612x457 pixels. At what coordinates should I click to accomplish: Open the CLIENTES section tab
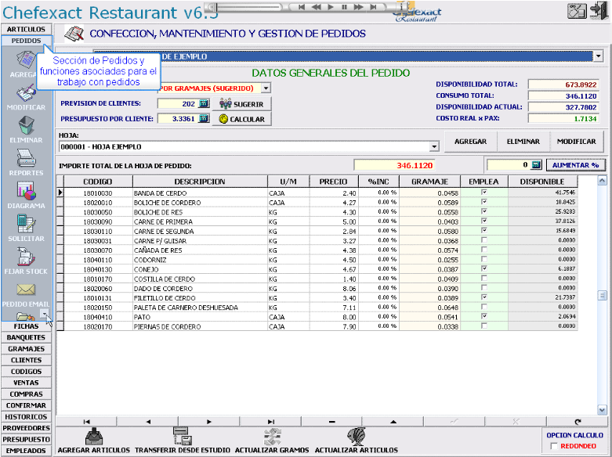pyautogui.click(x=26, y=360)
